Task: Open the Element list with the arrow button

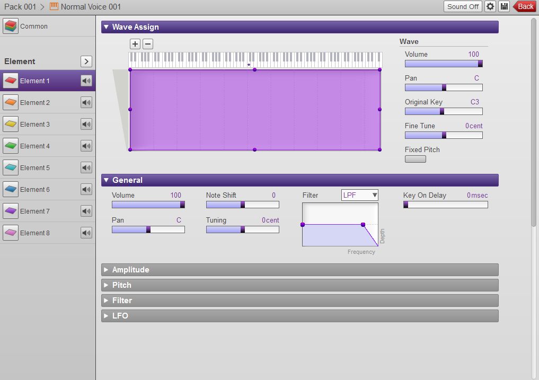Action: click(86, 61)
